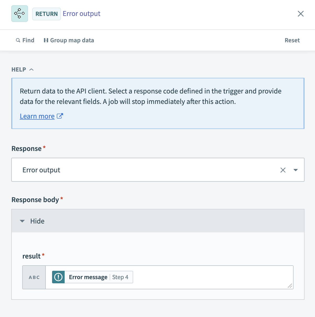Click the Find magnifier icon
Image resolution: width=315 pixels, height=317 pixels.
click(x=18, y=40)
